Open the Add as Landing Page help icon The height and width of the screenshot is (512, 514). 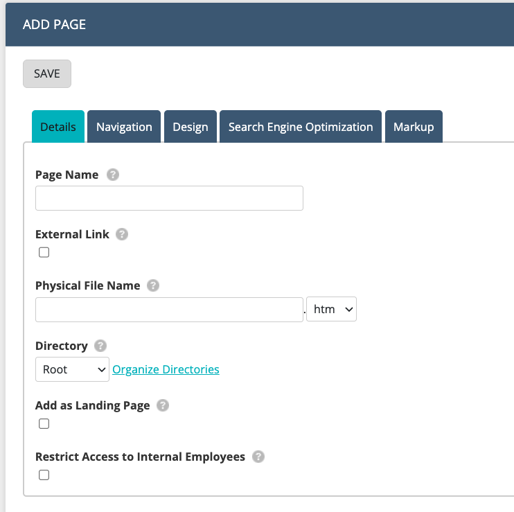(x=163, y=405)
